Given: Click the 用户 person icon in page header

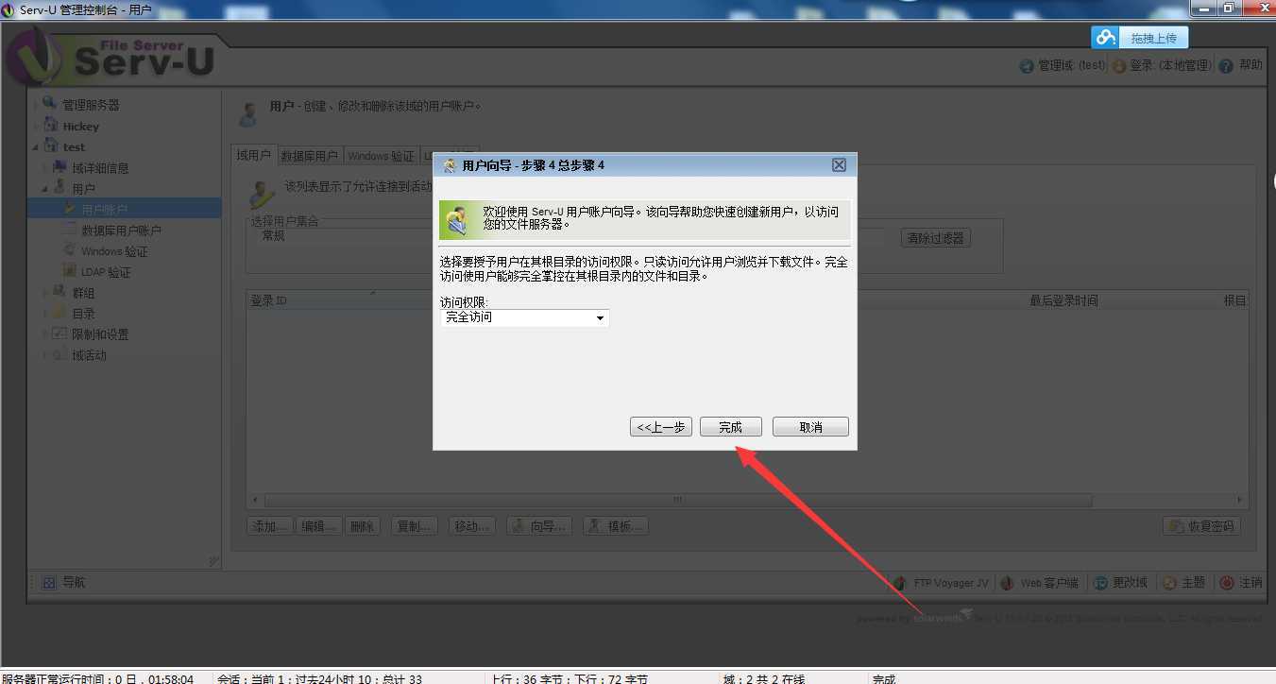Looking at the screenshot, I should [247, 113].
